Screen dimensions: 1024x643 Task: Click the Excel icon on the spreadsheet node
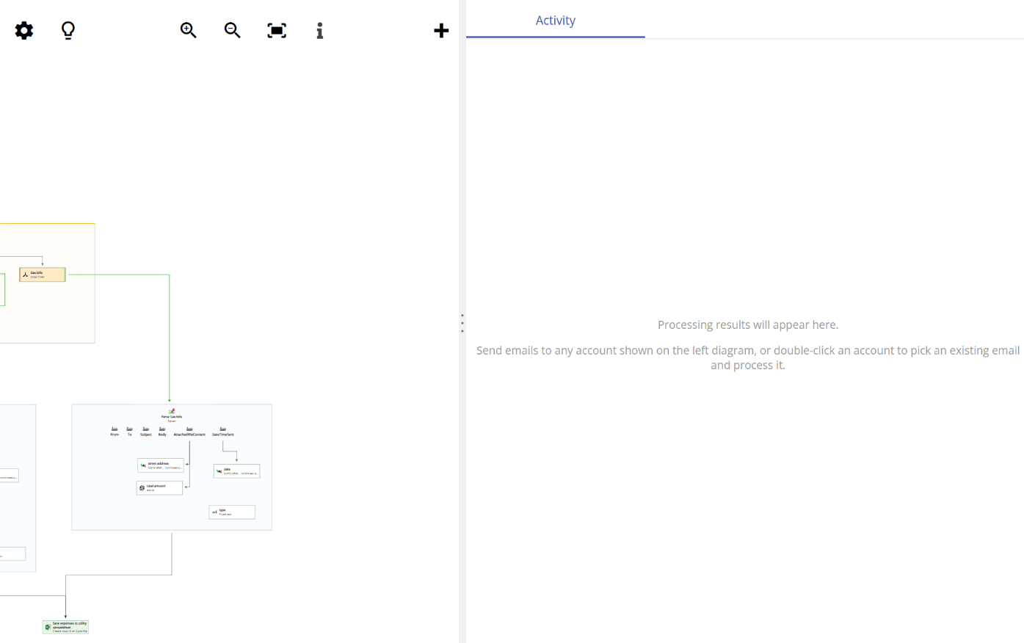48,626
